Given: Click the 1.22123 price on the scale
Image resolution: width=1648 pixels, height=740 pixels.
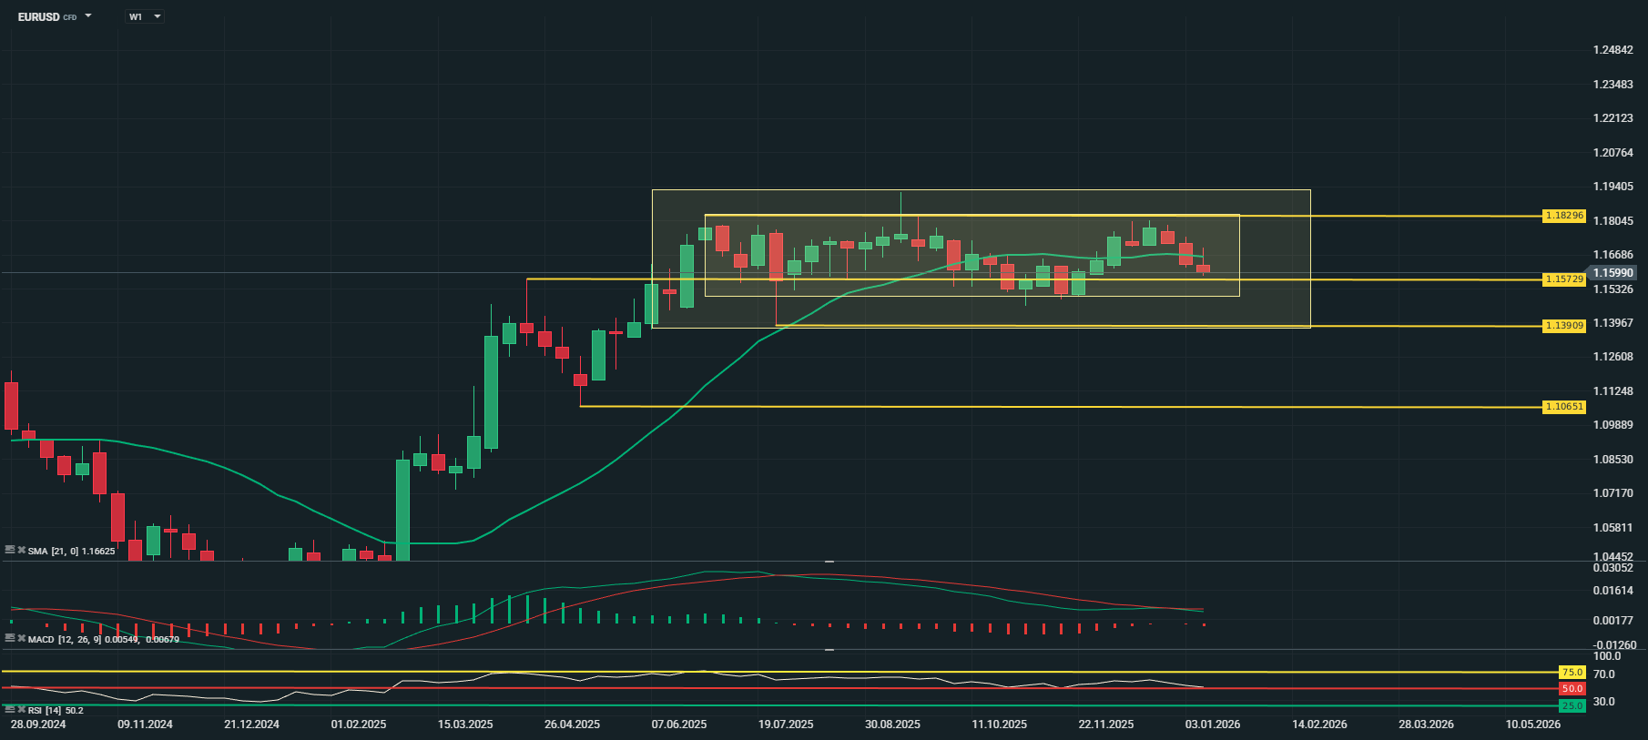Looking at the screenshot, I should tap(1613, 118).
